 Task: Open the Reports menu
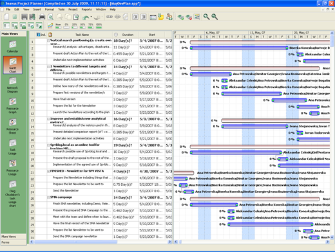click(86, 10)
